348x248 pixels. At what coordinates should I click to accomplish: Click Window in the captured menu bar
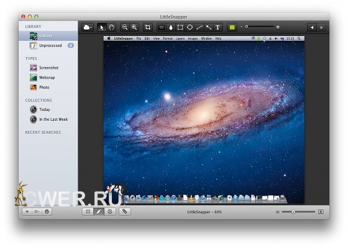206,38
